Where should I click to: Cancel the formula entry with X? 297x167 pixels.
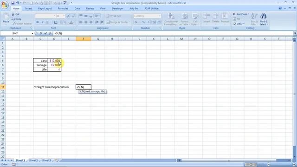pos(41,33)
